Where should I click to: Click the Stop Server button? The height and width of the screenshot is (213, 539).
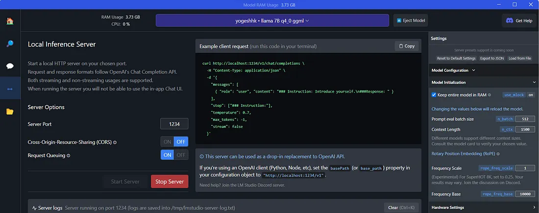(170, 181)
